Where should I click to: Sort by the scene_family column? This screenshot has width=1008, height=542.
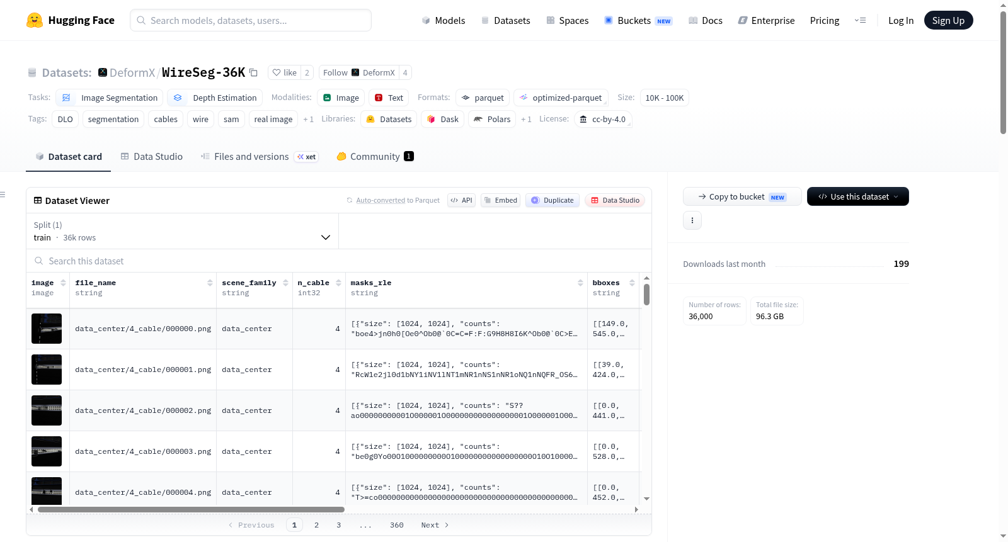click(285, 283)
